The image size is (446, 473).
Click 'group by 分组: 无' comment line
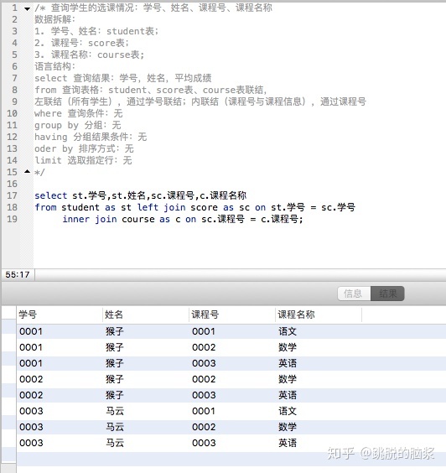[x=77, y=125]
